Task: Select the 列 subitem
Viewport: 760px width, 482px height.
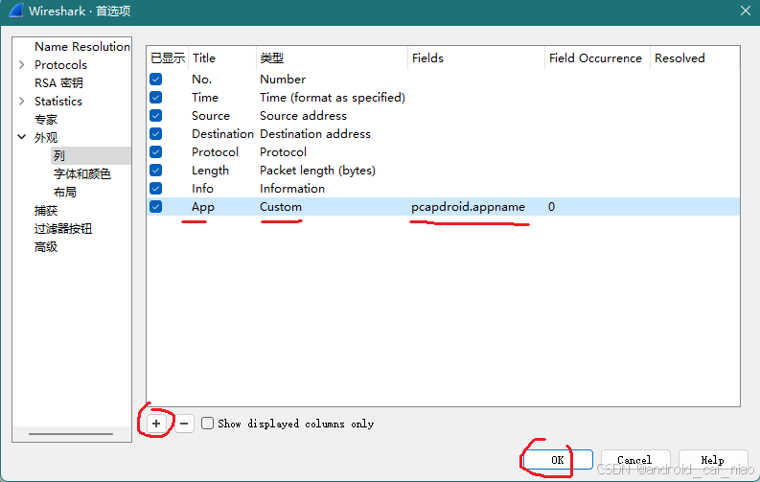Action: (x=59, y=155)
